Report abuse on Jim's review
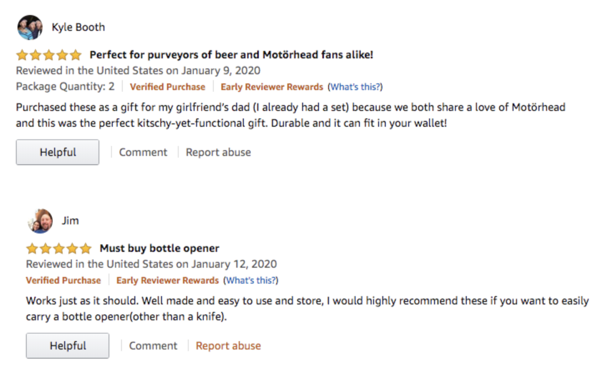 pyautogui.click(x=228, y=346)
